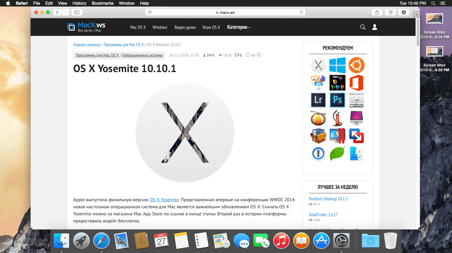Open the Safari Share button
The width and height of the screenshot is (452, 253).
click(x=377, y=12)
